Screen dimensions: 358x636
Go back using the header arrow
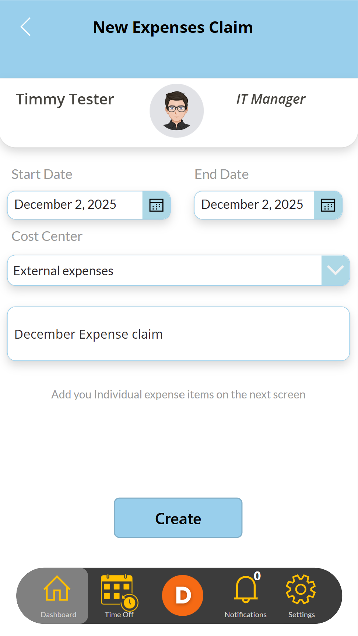pos(26,27)
